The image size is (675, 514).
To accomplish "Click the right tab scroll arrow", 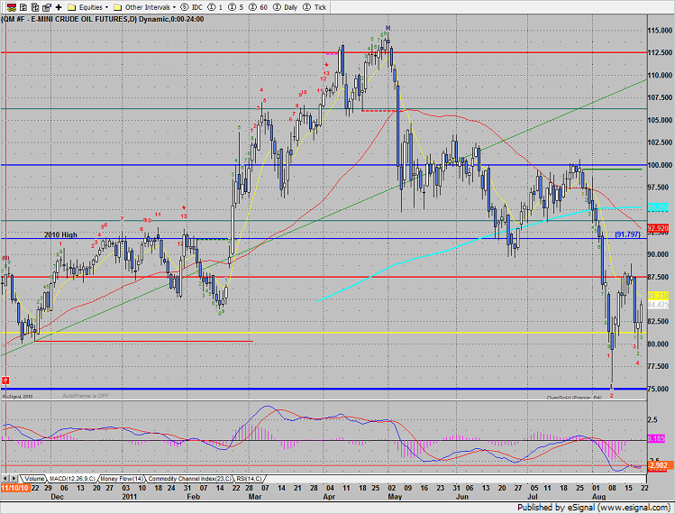I will 14,478.
